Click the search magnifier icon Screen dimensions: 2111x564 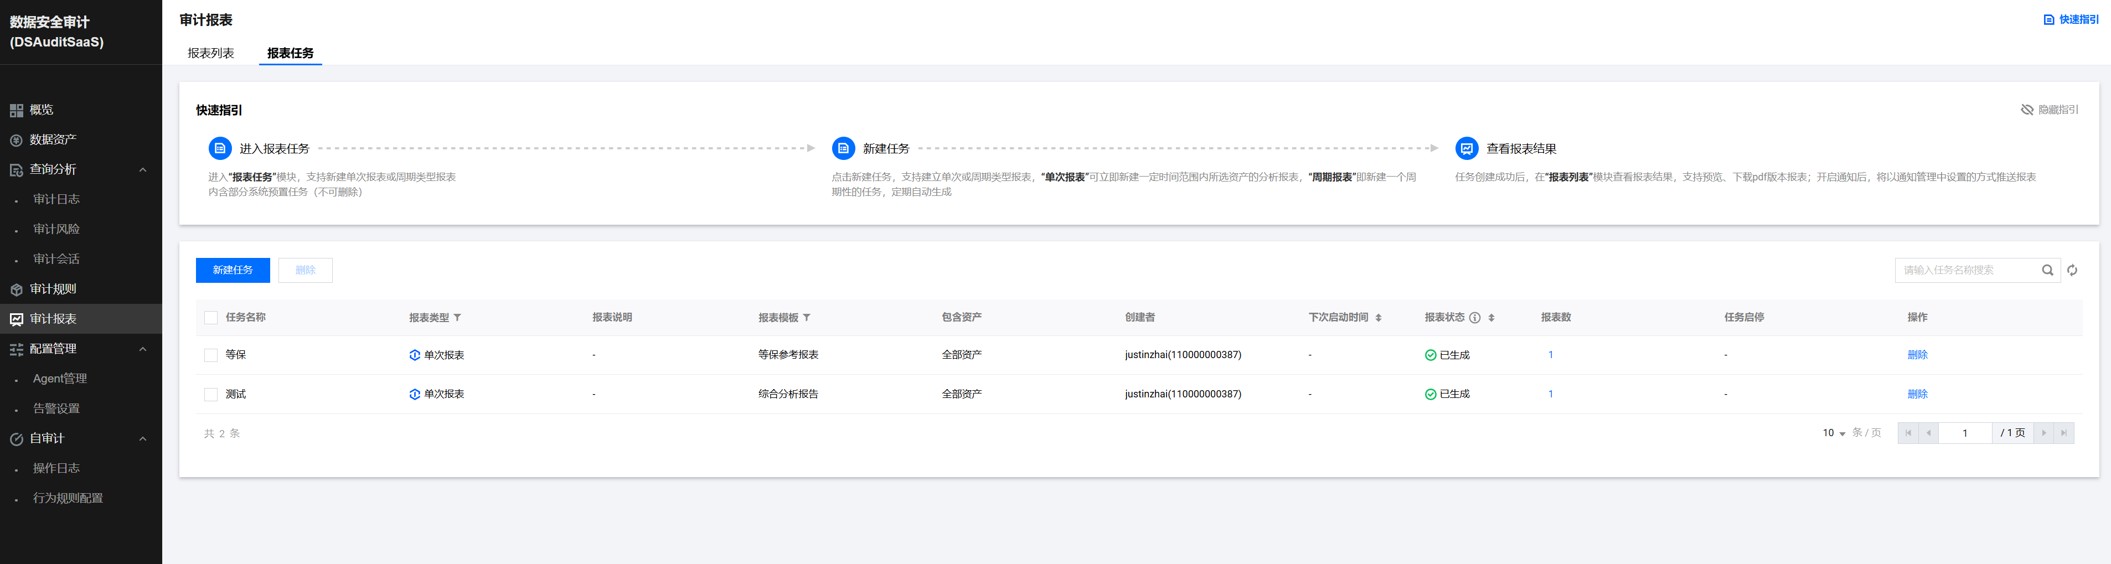tap(2047, 270)
